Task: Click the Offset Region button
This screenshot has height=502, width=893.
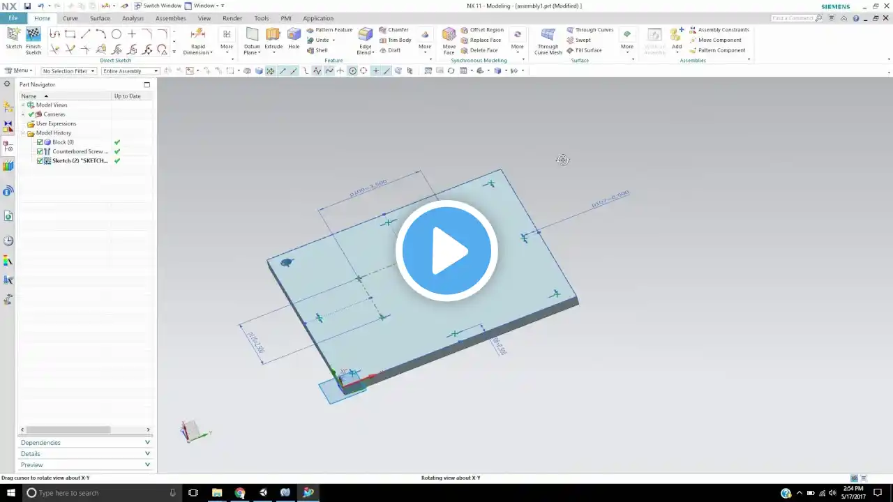Action: 482,30
